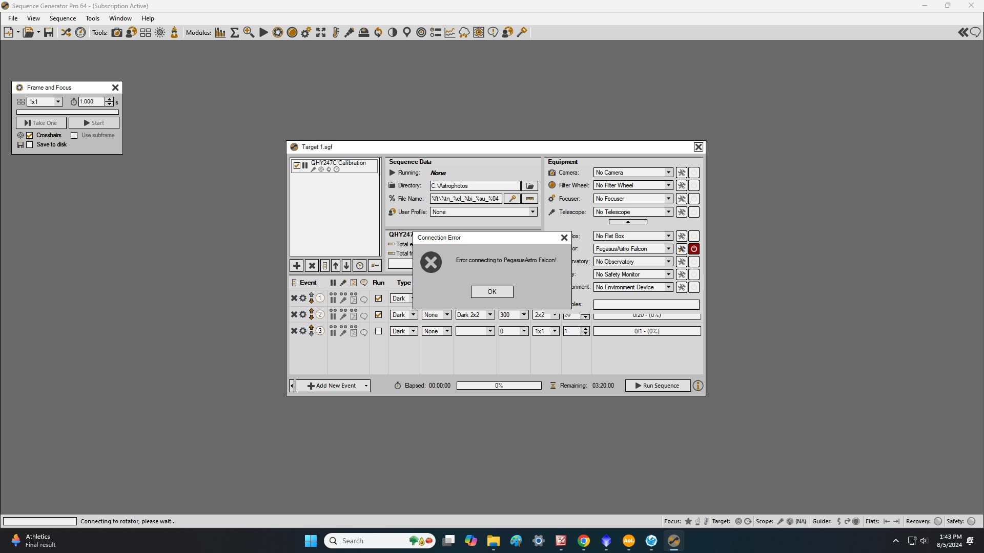Click the Windows taskbar Search box
984x553 pixels.
pyautogui.click(x=379, y=541)
